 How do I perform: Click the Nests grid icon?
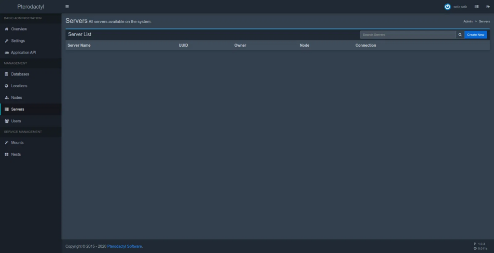tap(6, 154)
